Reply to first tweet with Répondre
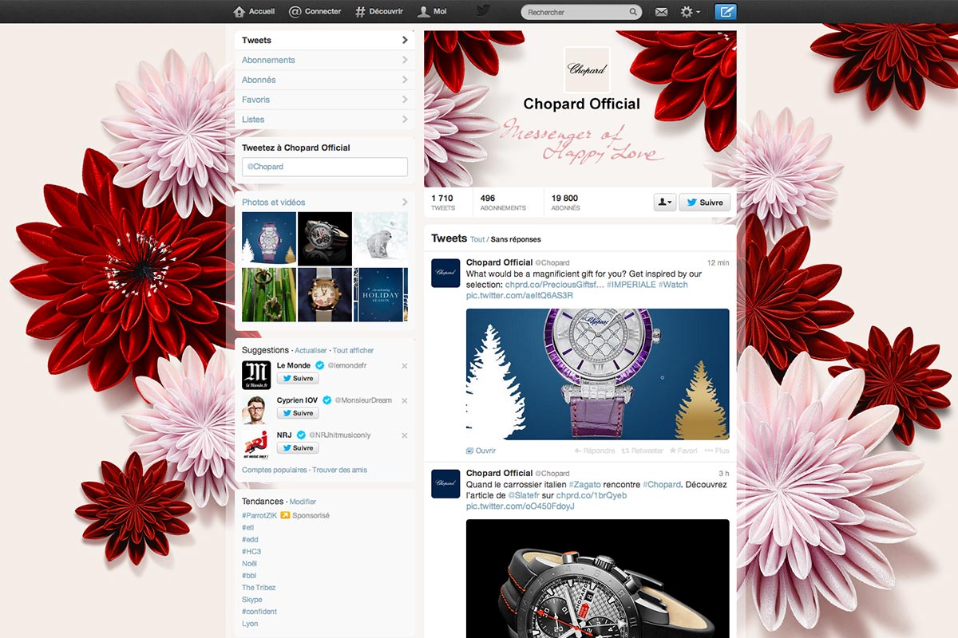 coord(595,451)
